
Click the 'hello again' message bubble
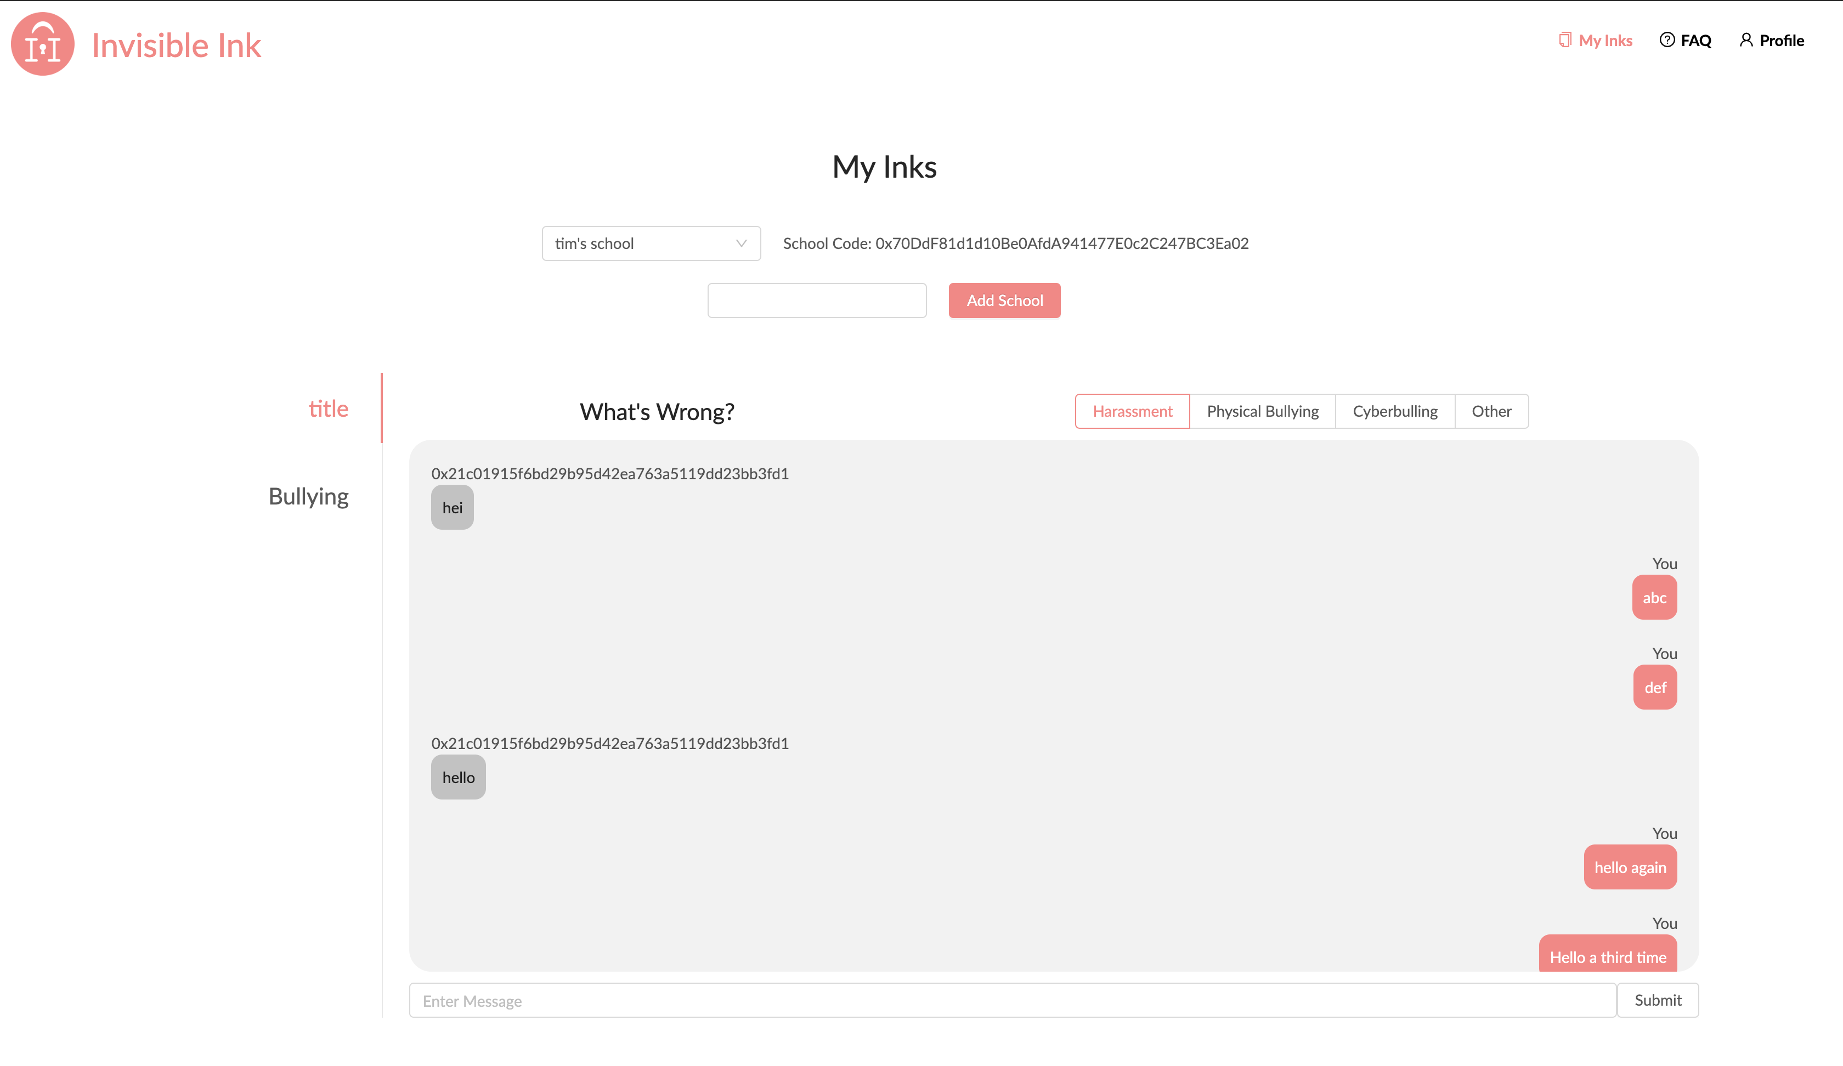1630,867
